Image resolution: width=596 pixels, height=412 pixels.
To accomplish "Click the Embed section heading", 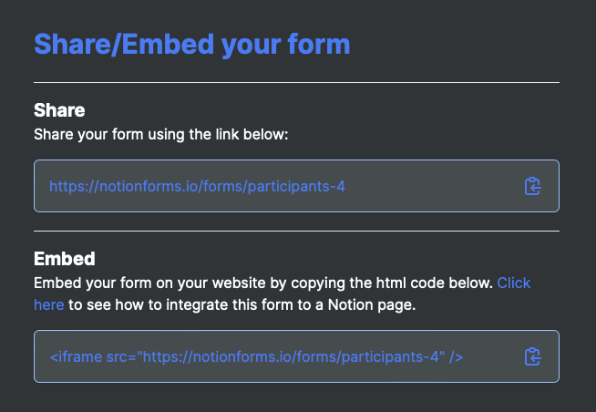I will click(64, 259).
